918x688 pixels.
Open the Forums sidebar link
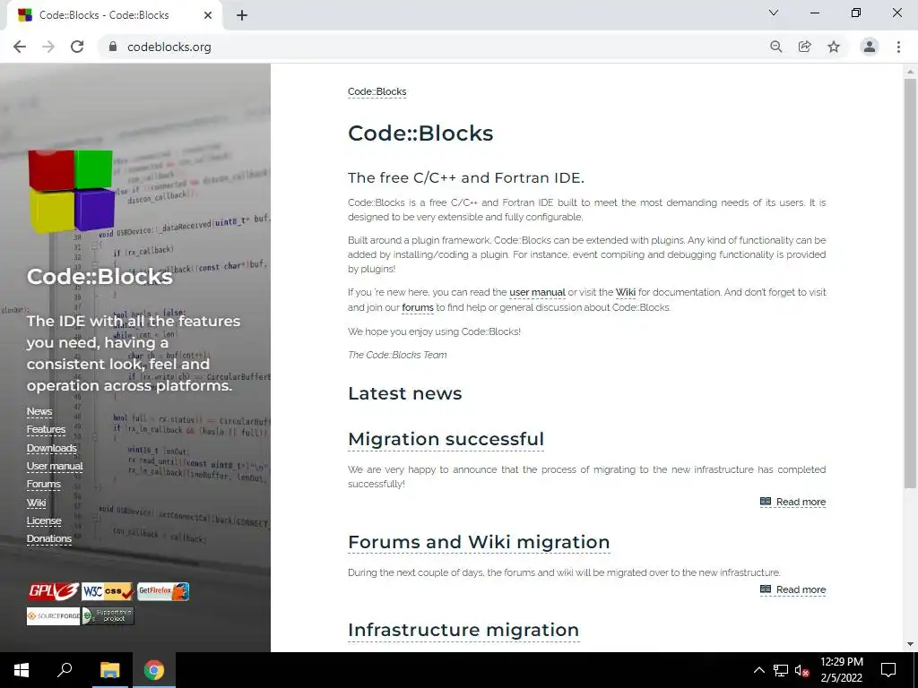[x=43, y=485]
